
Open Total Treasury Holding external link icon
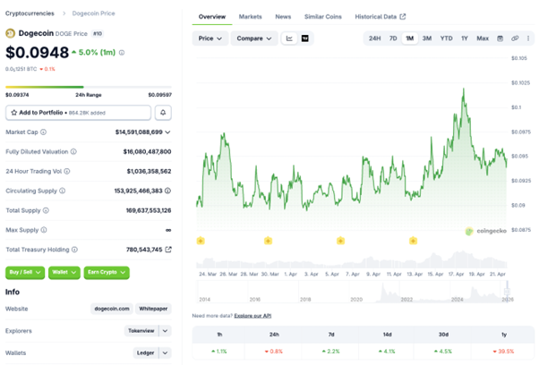[x=168, y=250]
